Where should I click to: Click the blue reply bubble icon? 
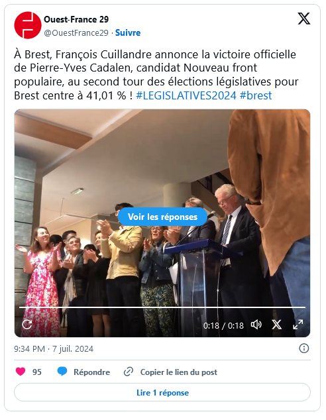click(x=62, y=372)
